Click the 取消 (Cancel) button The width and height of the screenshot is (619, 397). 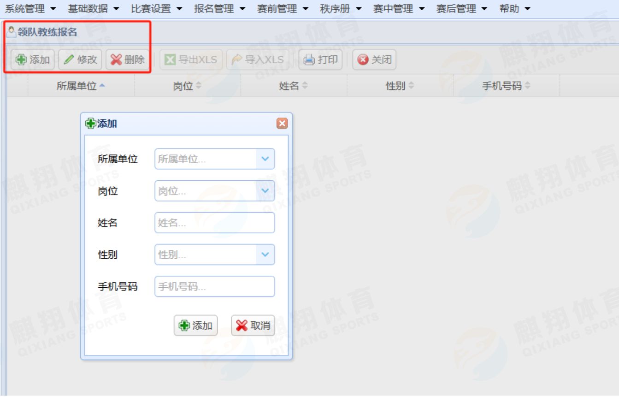coord(253,326)
